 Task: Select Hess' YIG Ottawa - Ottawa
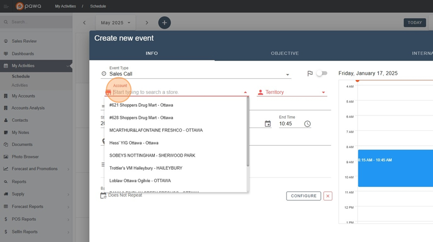tap(176, 143)
